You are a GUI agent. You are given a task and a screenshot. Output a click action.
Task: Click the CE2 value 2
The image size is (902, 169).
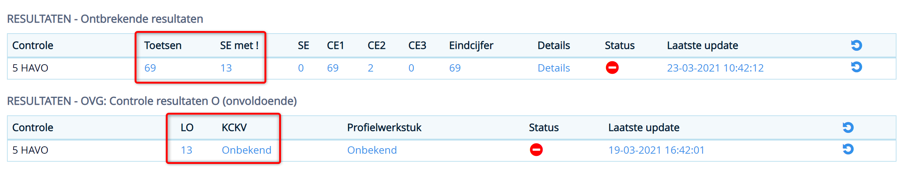(370, 68)
